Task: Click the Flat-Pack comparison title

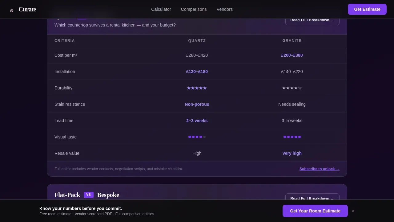Action: (x=67, y=195)
